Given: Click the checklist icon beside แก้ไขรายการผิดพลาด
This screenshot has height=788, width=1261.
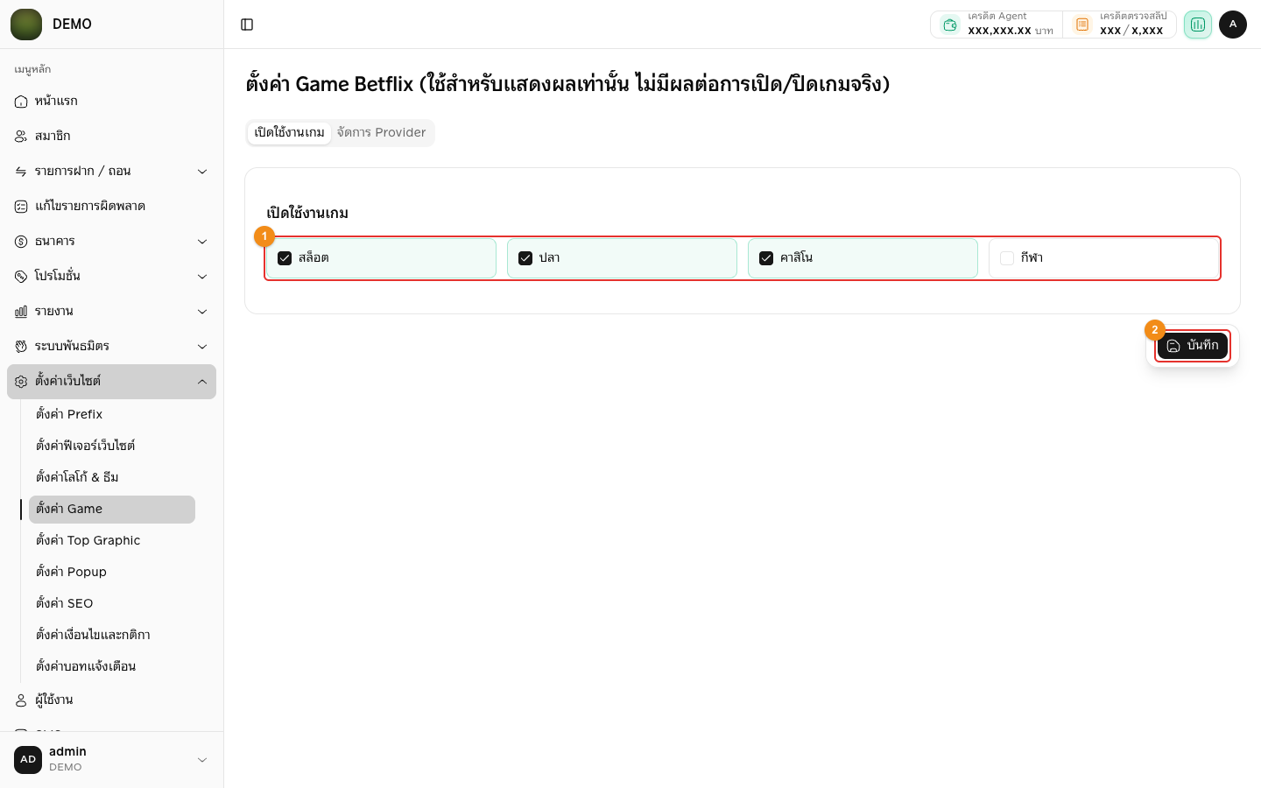Looking at the screenshot, I should 21,207.
